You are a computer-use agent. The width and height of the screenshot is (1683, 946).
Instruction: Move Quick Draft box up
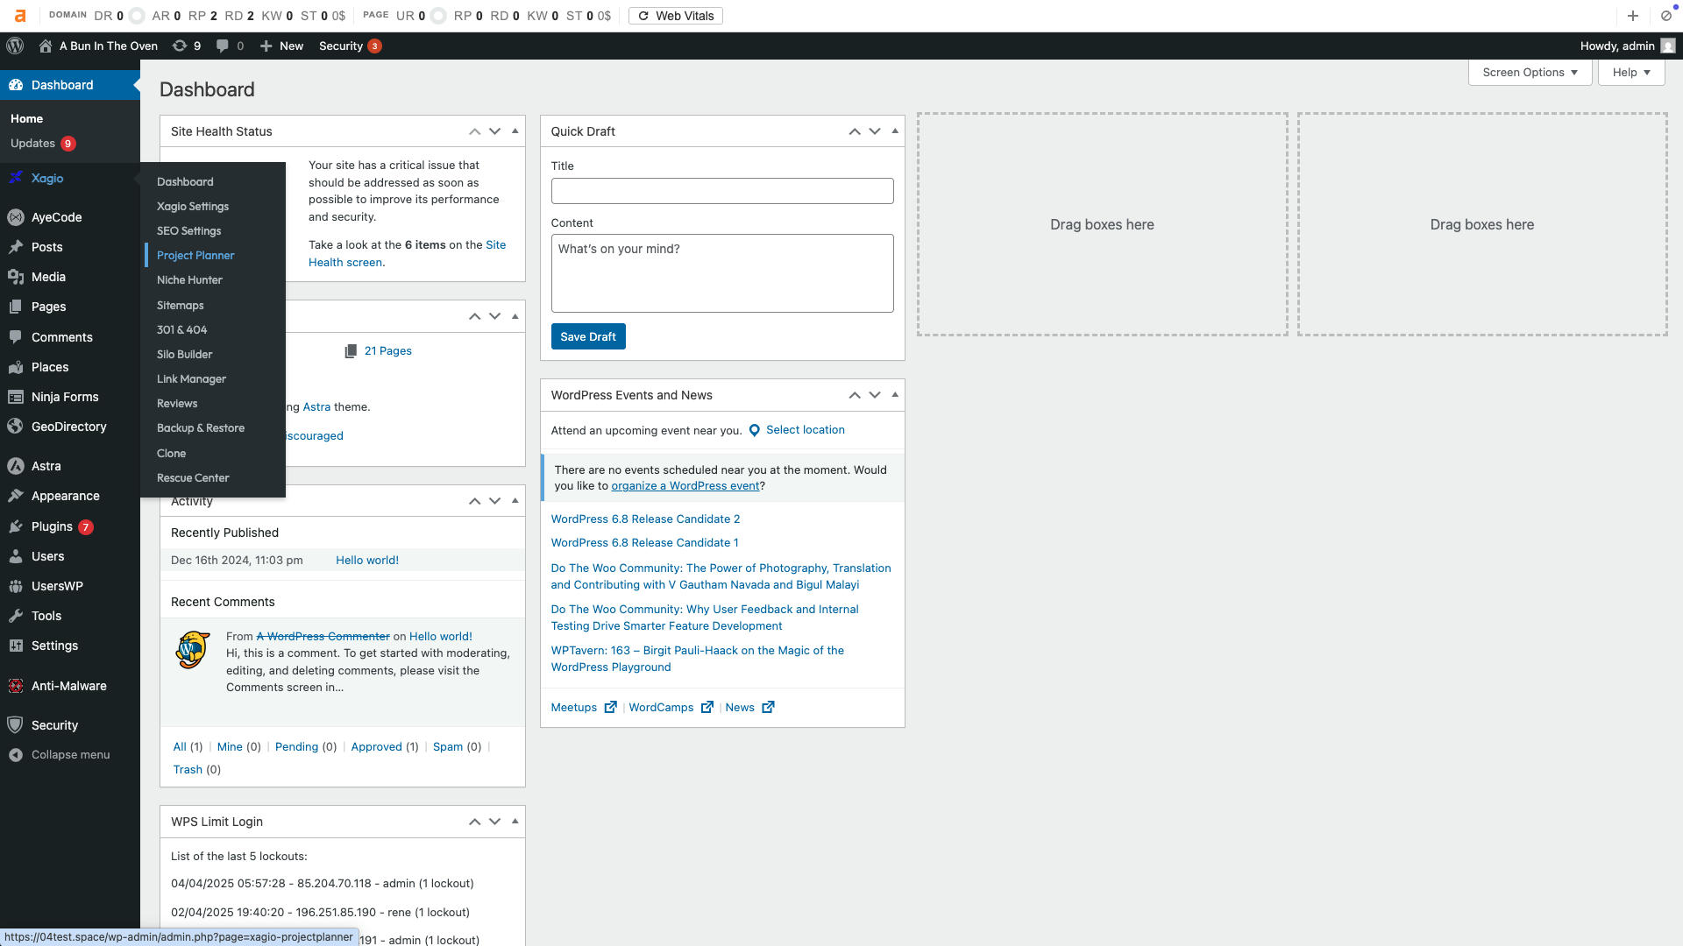click(854, 131)
